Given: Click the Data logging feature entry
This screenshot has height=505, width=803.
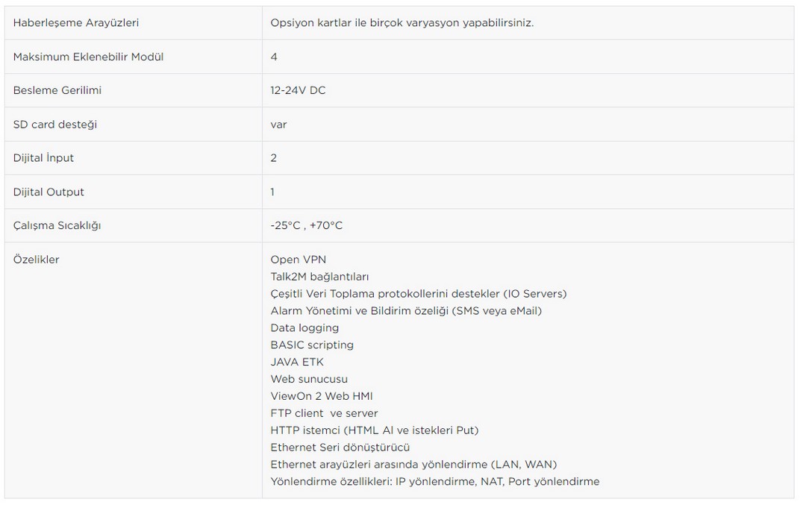Looking at the screenshot, I should pyautogui.click(x=304, y=328).
